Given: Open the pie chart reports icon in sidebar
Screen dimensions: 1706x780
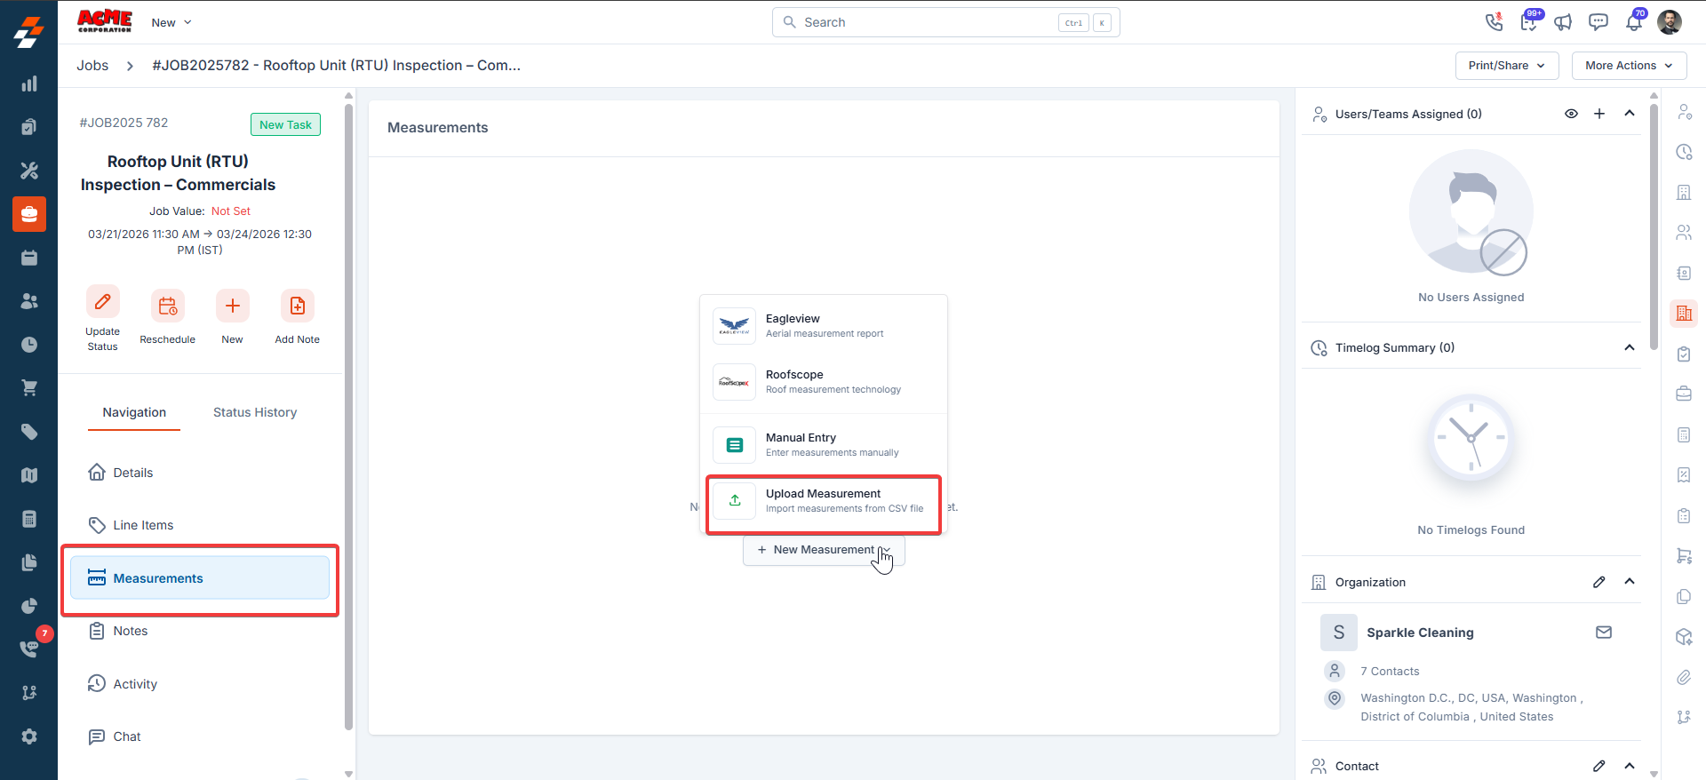Looking at the screenshot, I should (x=29, y=606).
